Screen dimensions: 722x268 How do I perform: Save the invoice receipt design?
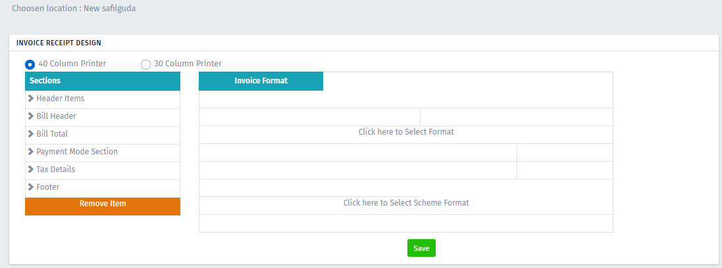point(421,248)
